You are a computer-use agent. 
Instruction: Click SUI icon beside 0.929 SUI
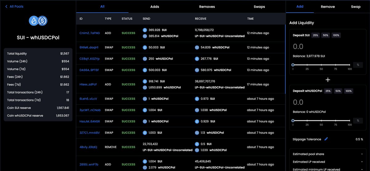pyautogui.click(x=197, y=121)
